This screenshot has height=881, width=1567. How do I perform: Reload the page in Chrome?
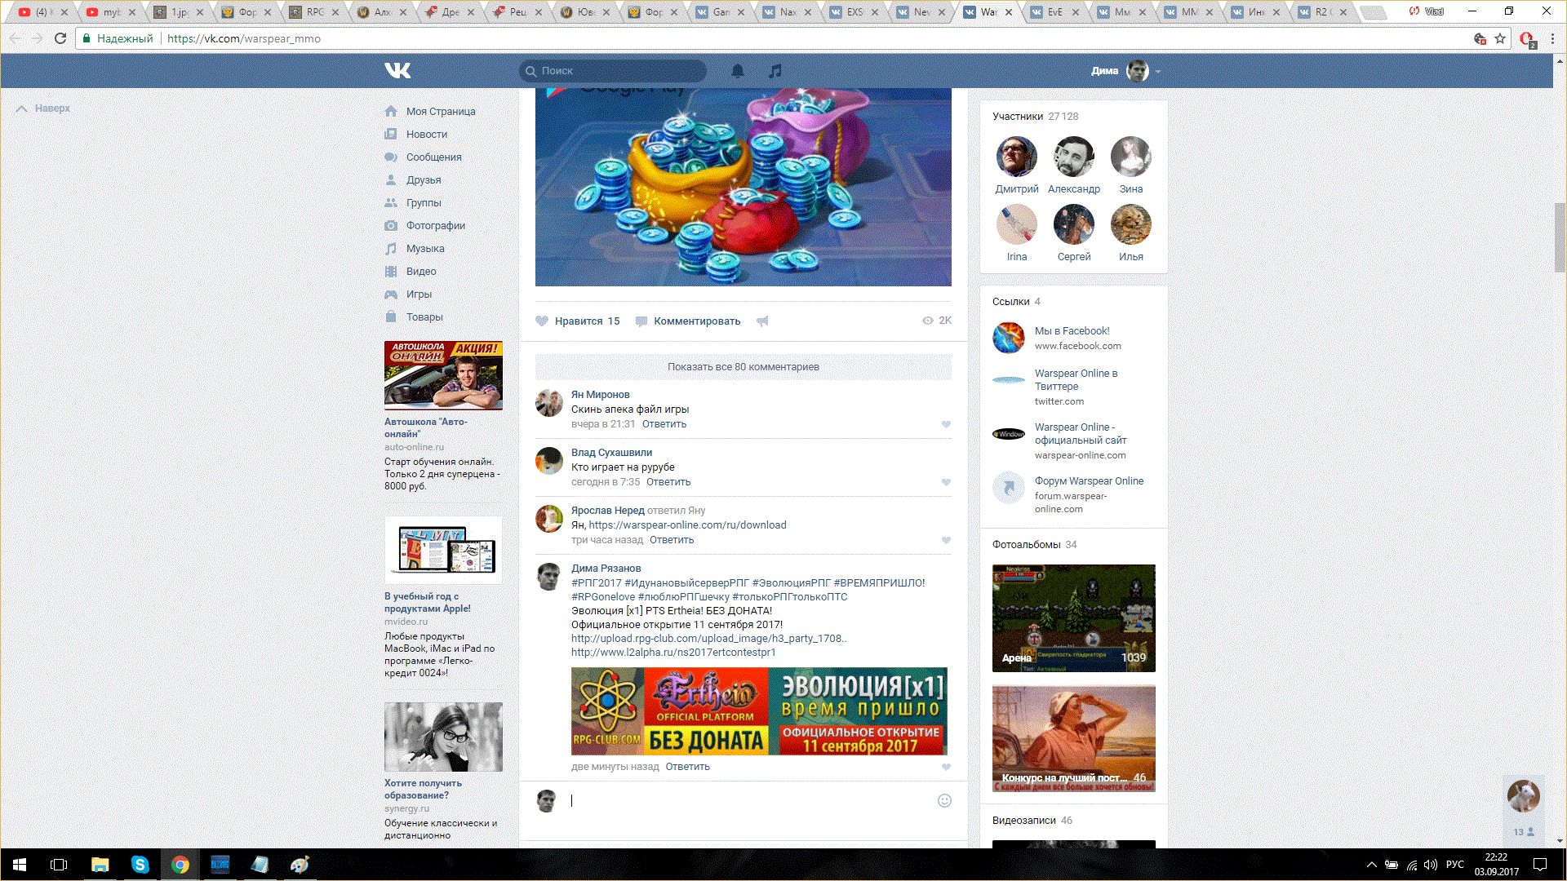tap(60, 38)
